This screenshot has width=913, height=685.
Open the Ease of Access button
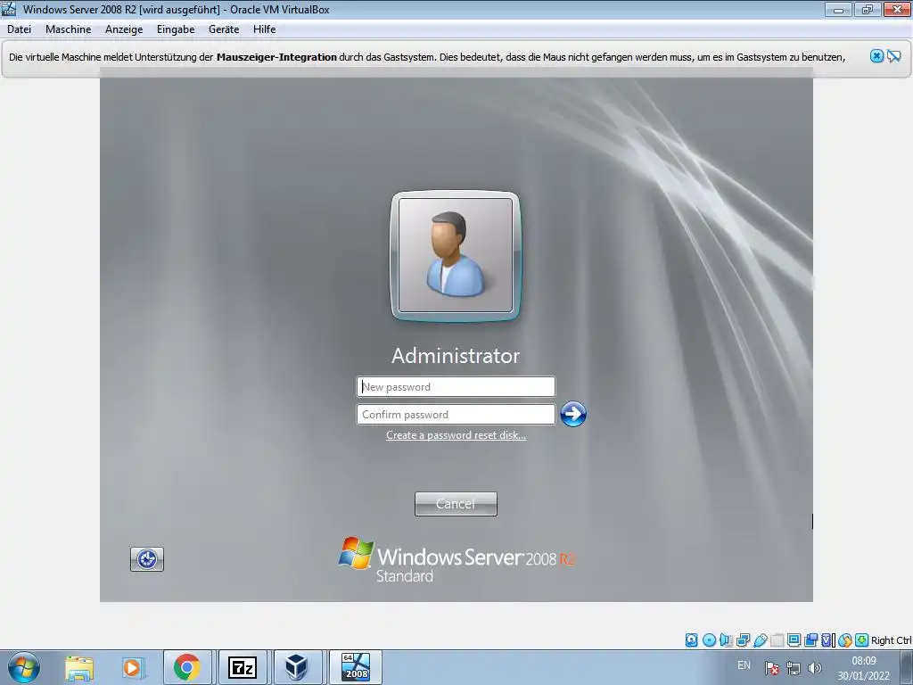point(147,559)
